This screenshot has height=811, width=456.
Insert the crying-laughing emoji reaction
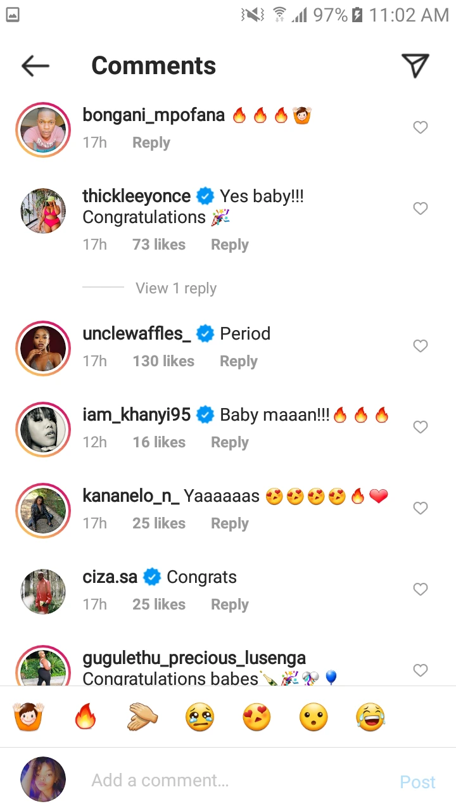click(x=371, y=717)
